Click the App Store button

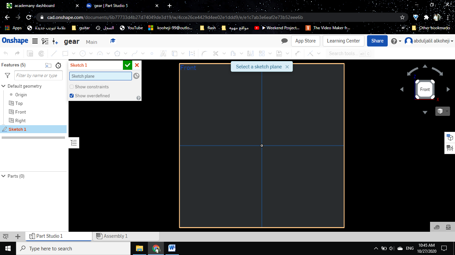pos(305,41)
